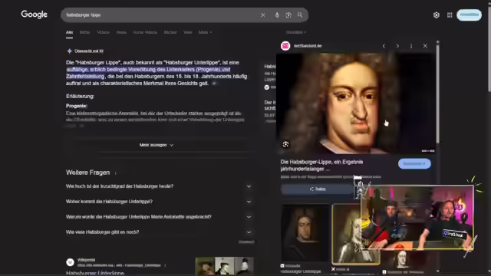Start voice search with the microphone icon

coord(277,15)
